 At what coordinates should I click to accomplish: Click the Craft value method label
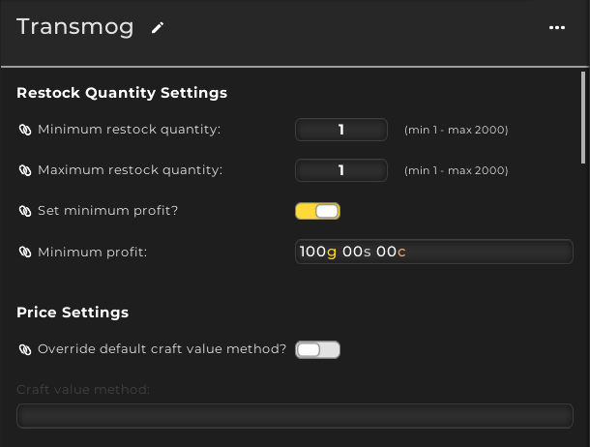coord(83,389)
